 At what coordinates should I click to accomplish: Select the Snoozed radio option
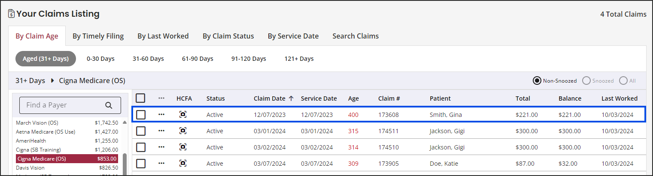click(586, 81)
